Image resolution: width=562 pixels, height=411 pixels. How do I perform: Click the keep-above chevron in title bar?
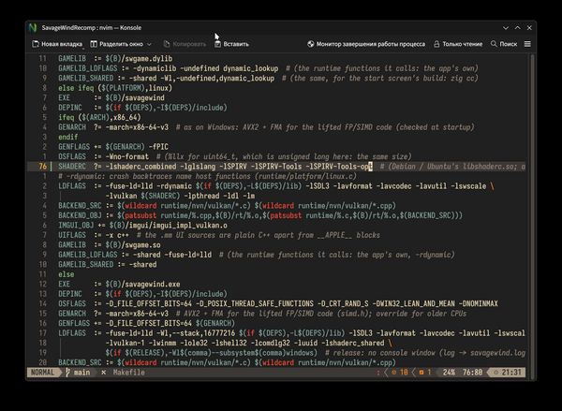click(x=518, y=27)
